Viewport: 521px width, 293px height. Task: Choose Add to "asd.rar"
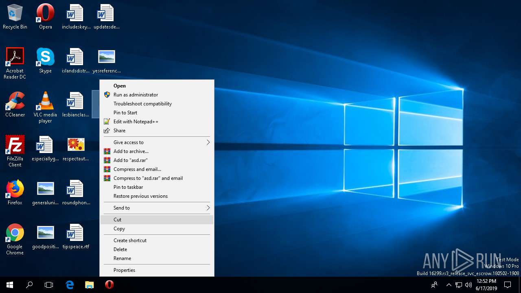(157, 160)
